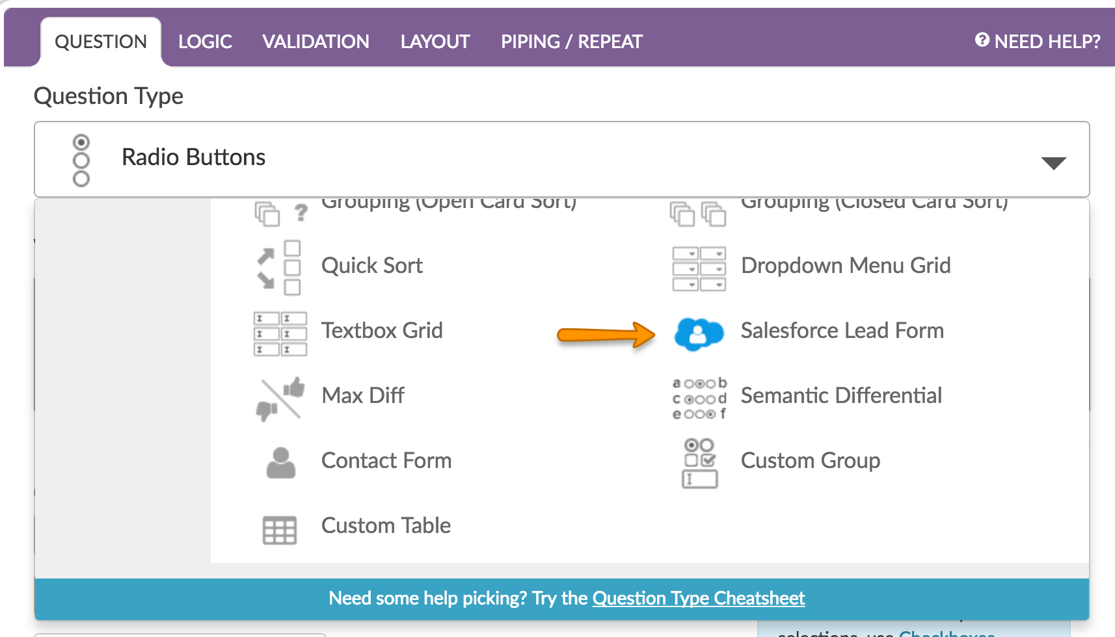The height and width of the screenshot is (637, 1115).
Task: Click the Contact Form person icon
Action: tap(280, 463)
